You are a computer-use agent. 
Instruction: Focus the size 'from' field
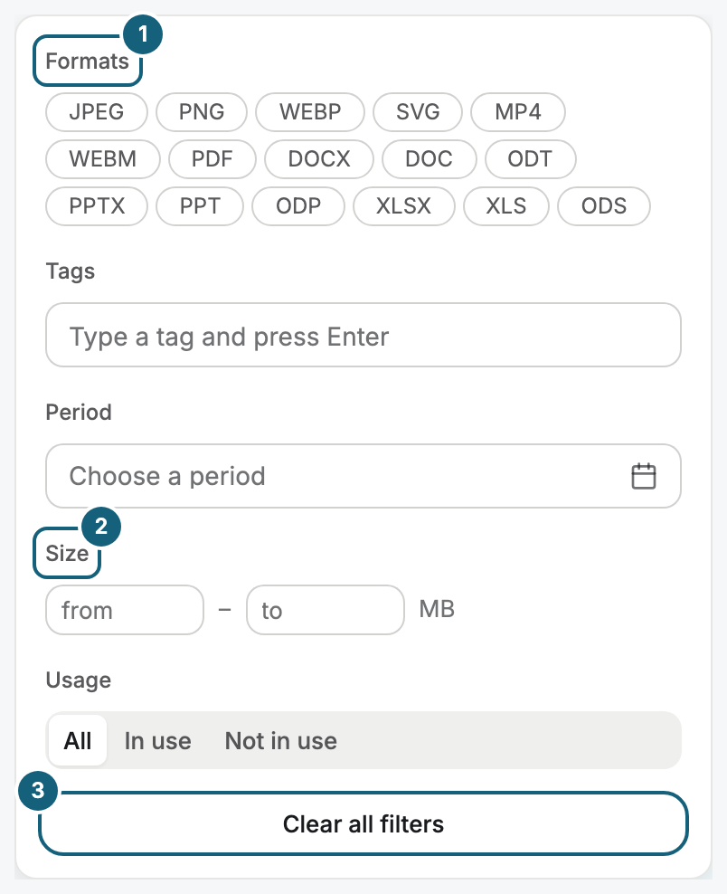coord(125,610)
